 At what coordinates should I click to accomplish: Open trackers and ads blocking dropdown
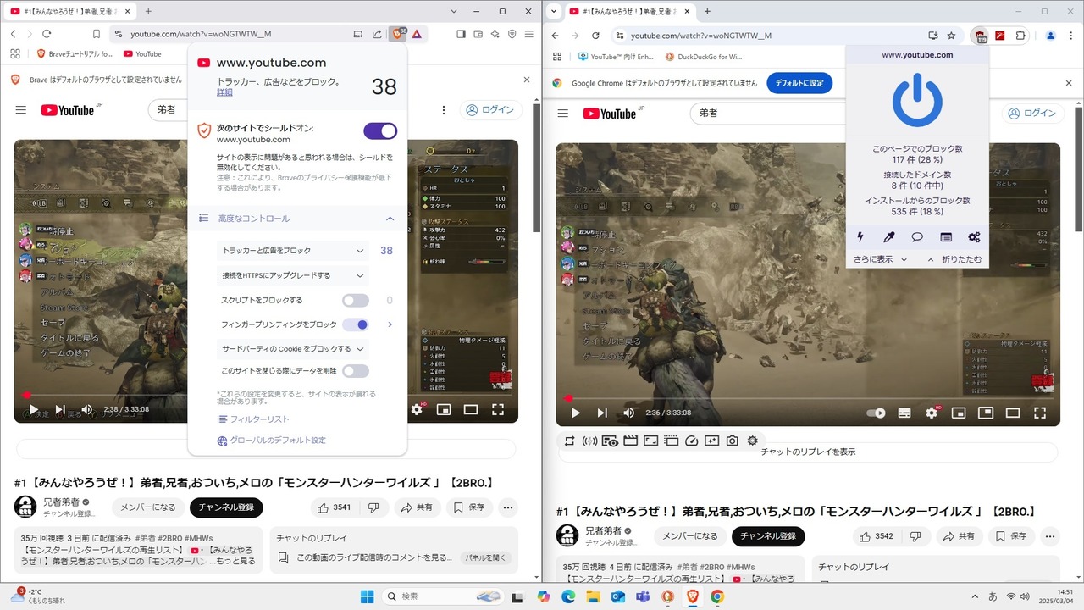pos(293,251)
